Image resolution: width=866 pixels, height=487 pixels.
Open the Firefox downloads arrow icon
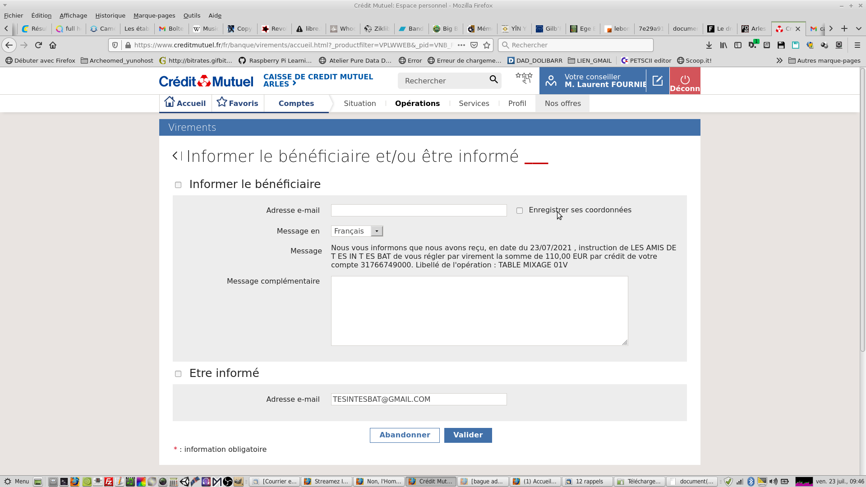pos(709,45)
